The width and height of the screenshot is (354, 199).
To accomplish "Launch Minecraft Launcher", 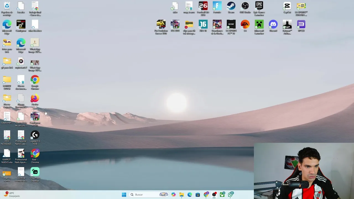I will pyautogui.click(x=259, y=27).
